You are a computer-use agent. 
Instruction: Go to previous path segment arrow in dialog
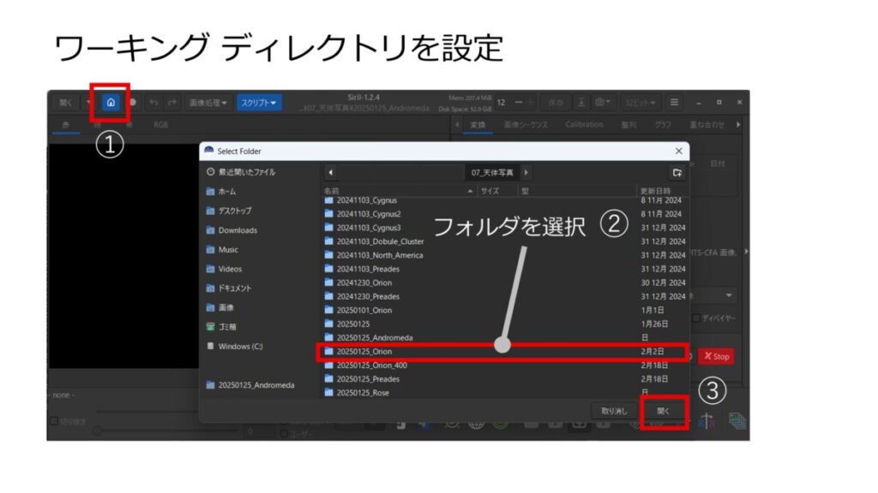click(x=330, y=172)
